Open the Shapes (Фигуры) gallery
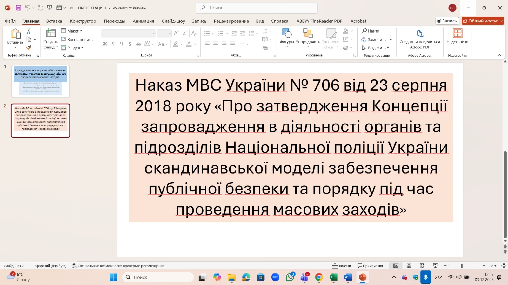508x285 pixels. click(x=287, y=37)
